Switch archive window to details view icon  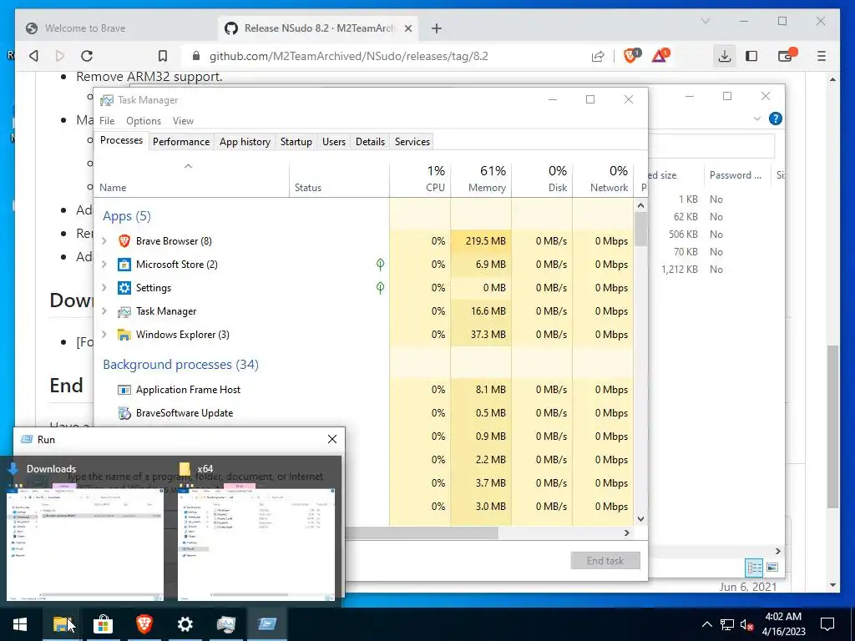(754, 568)
